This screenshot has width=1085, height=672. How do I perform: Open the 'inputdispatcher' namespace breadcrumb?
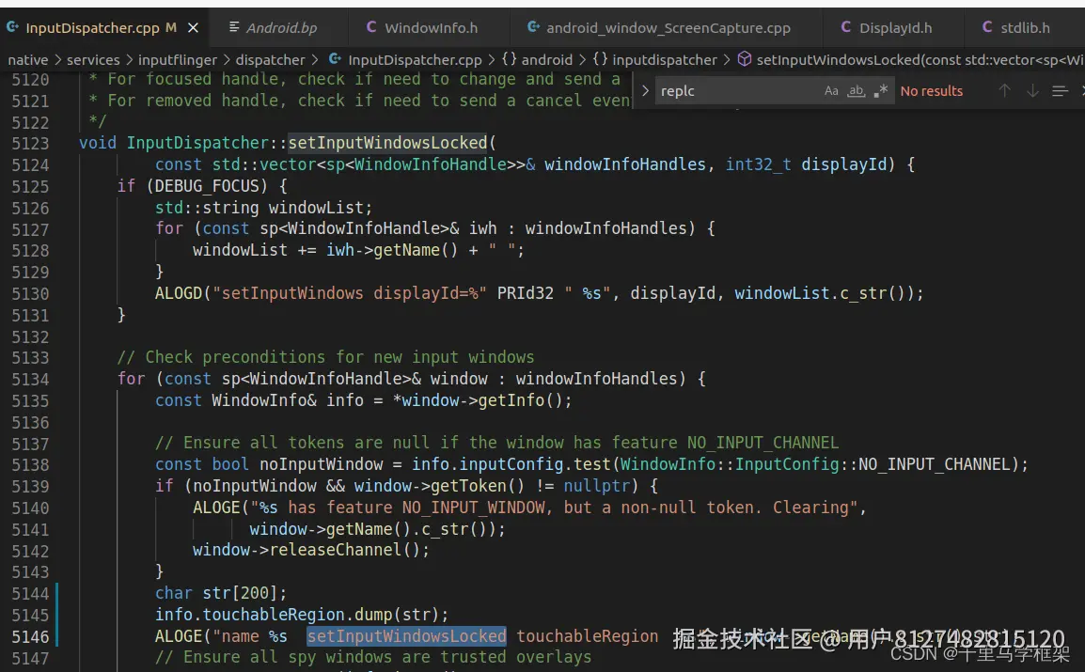click(665, 60)
